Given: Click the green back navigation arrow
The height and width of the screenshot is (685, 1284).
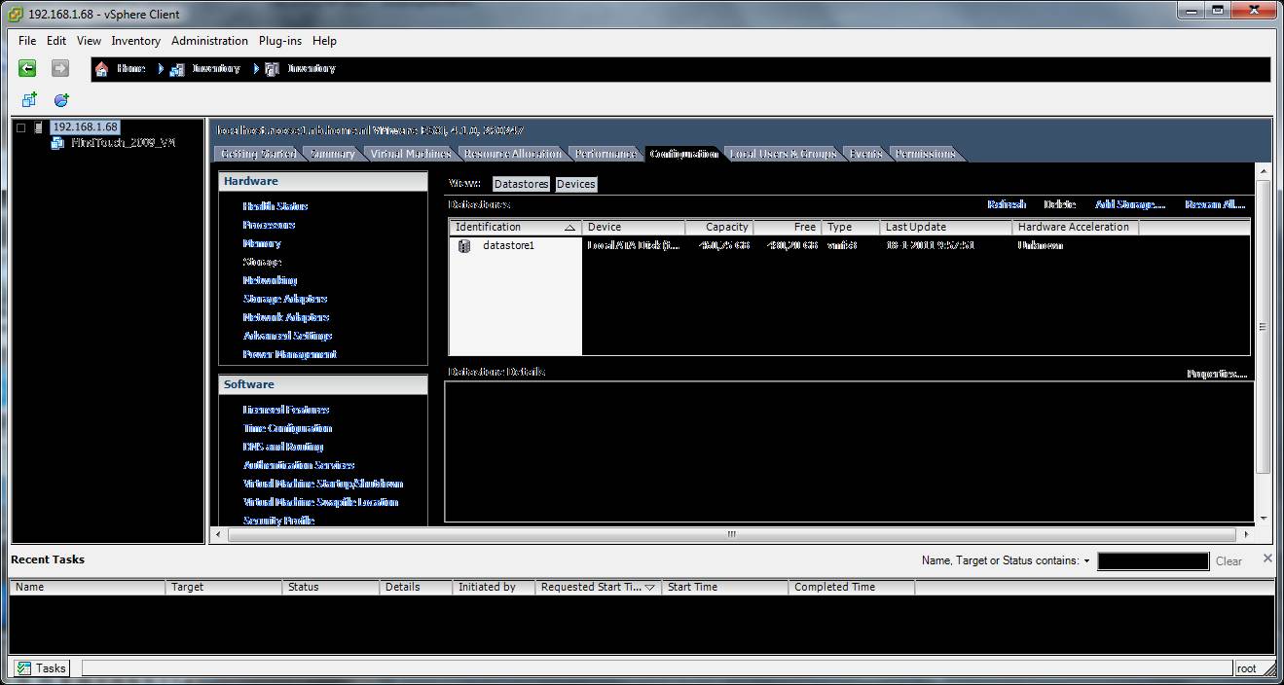Looking at the screenshot, I should point(27,68).
